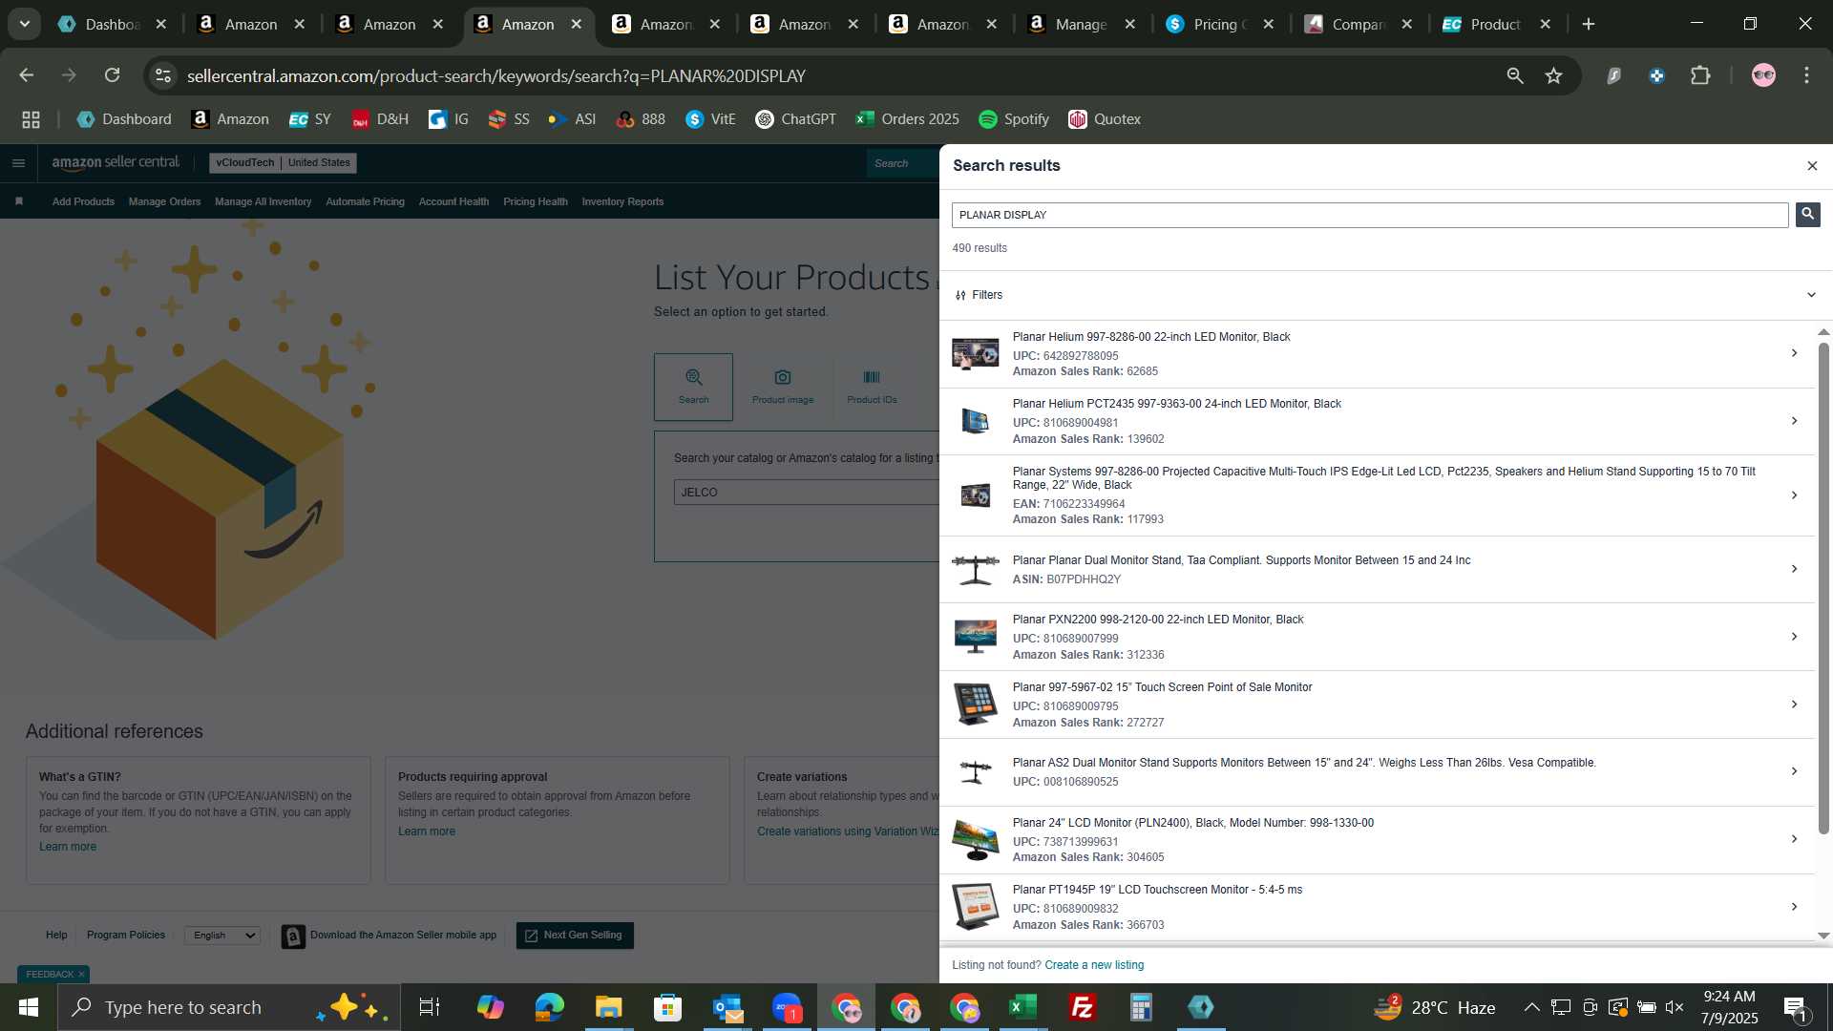The image size is (1833, 1031).
Task: Click the search results vertical scrollbar
Action: point(1823,587)
